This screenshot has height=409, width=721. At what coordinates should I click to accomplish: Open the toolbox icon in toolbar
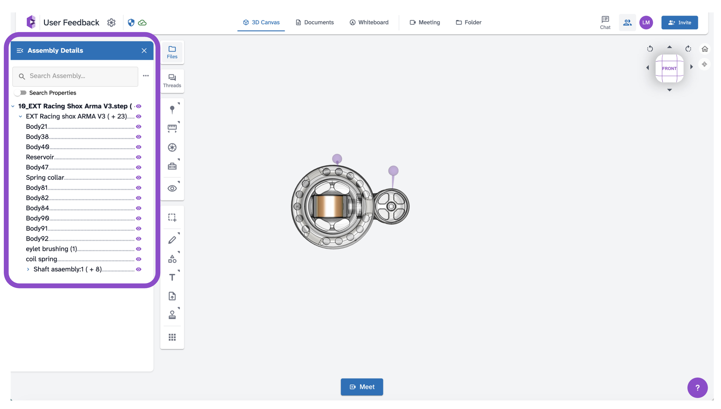tap(172, 166)
